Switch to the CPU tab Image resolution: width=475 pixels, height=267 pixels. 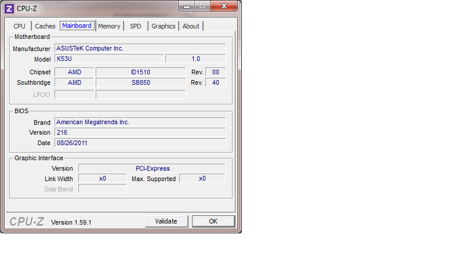click(x=19, y=26)
